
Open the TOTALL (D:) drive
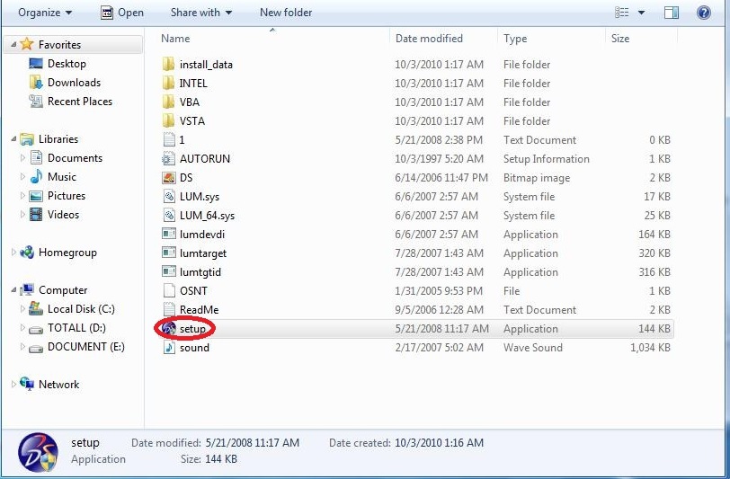(x=76, y=328)
